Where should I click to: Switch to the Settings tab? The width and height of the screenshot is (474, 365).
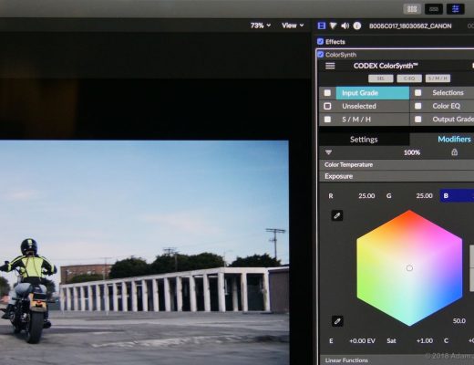point(364,140)
